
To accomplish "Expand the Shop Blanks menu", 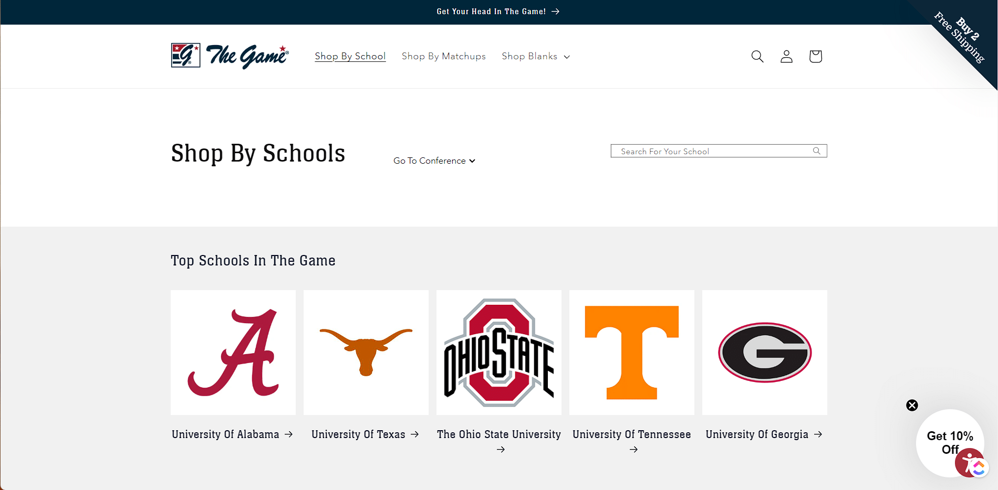I will [535, 56].
